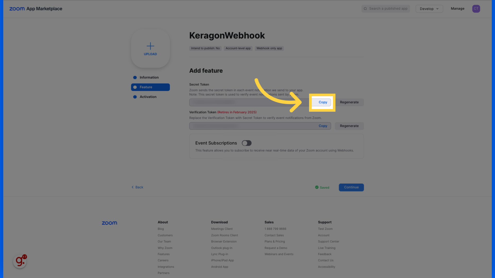Open the Meetings Client download link
The image size is (495, 278).
click(x=222, y=229)
